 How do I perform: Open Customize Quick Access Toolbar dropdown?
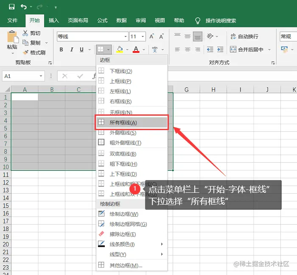pyautogui.click(x=56, y=7)
